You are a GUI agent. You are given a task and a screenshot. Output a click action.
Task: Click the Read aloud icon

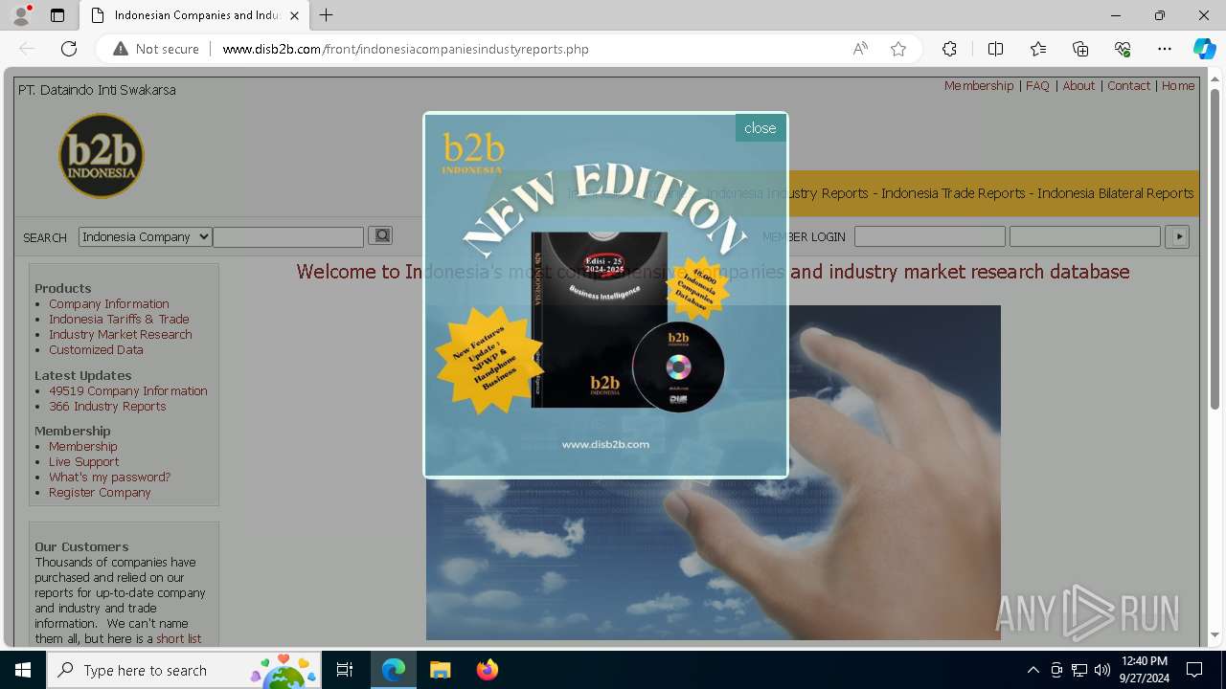pyautogui.click(x=860, y=49)
